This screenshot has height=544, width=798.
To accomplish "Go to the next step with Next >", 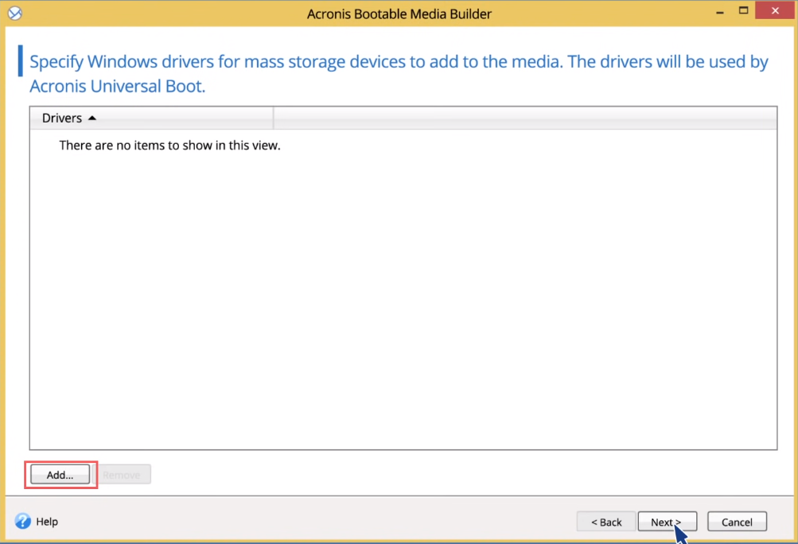I will coord(668,522).
